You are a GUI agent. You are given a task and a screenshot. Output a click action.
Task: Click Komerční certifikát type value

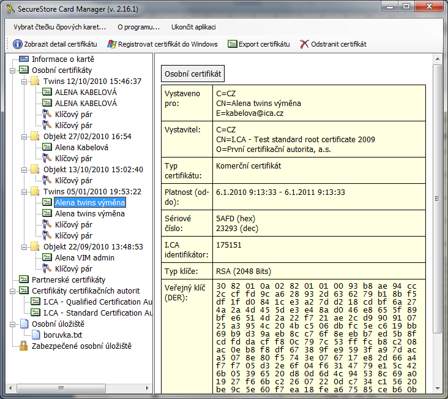[x=248, y=165]
